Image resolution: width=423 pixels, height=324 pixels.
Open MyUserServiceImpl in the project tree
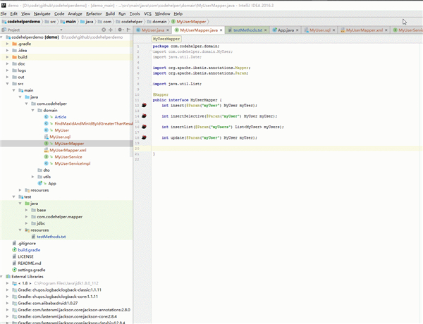coord(72,163)
